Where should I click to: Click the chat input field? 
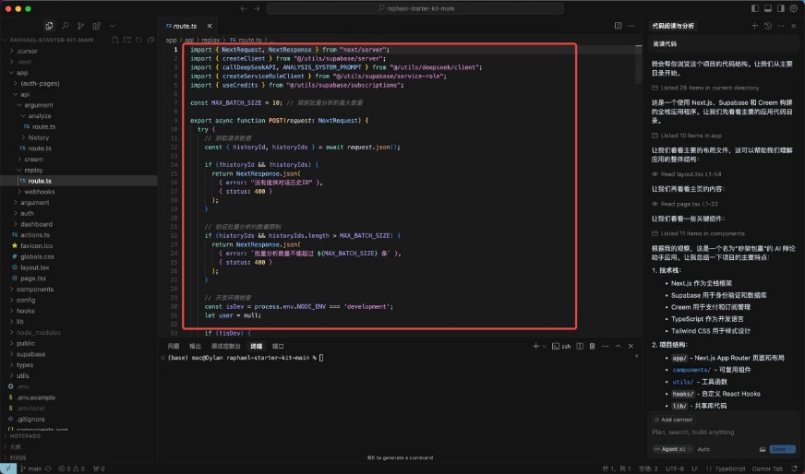[x=720, y=432]
